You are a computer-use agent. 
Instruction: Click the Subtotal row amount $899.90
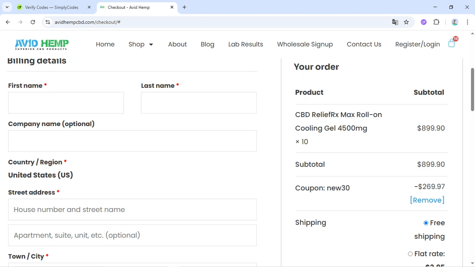(x=431, y=164)
